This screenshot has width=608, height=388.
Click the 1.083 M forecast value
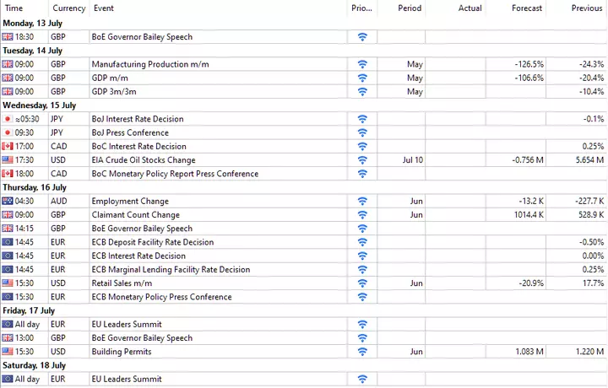[x=529, y=352]
